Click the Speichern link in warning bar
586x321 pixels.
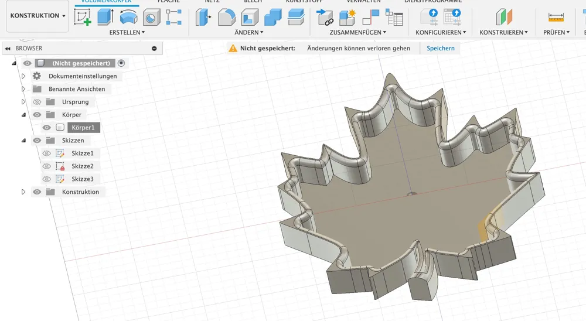tap(441, 48)
